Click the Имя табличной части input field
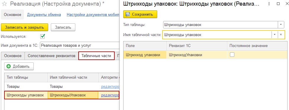 point(217,35)
